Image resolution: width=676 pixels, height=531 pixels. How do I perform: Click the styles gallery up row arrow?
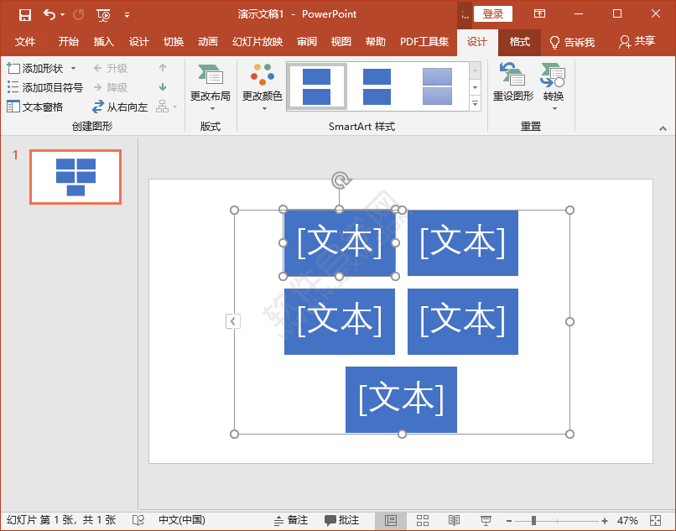tap(475, 70)
